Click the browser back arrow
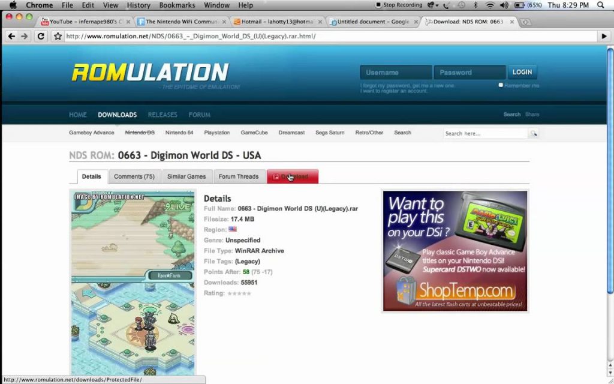The width and height of the screenshot is (614, 384). click(x=11, y=37)
